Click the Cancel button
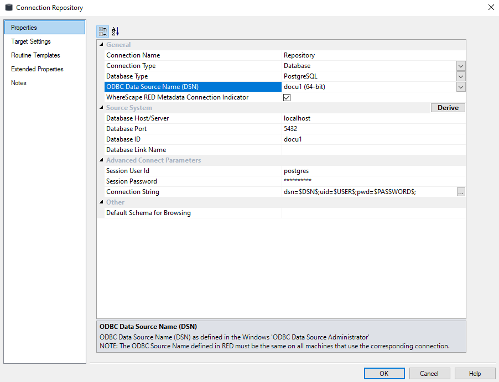 429,374
